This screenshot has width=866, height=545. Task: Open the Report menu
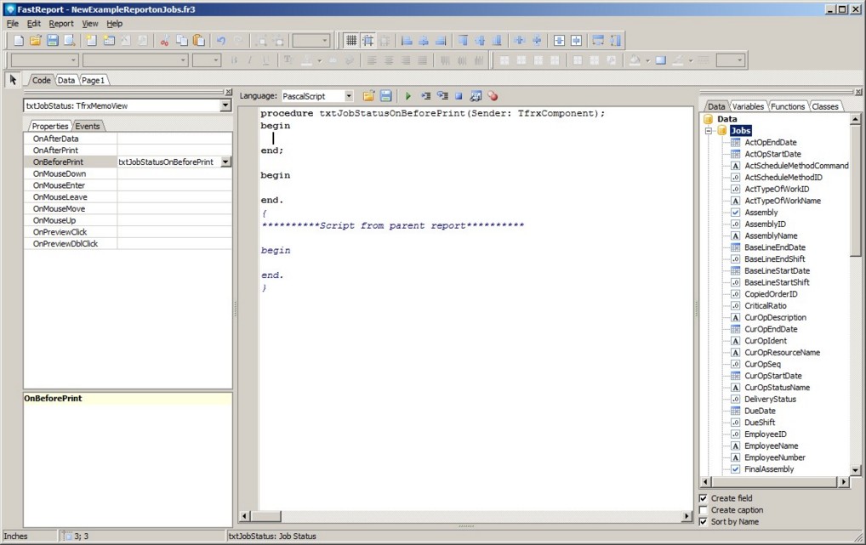[x=60, y=24]
